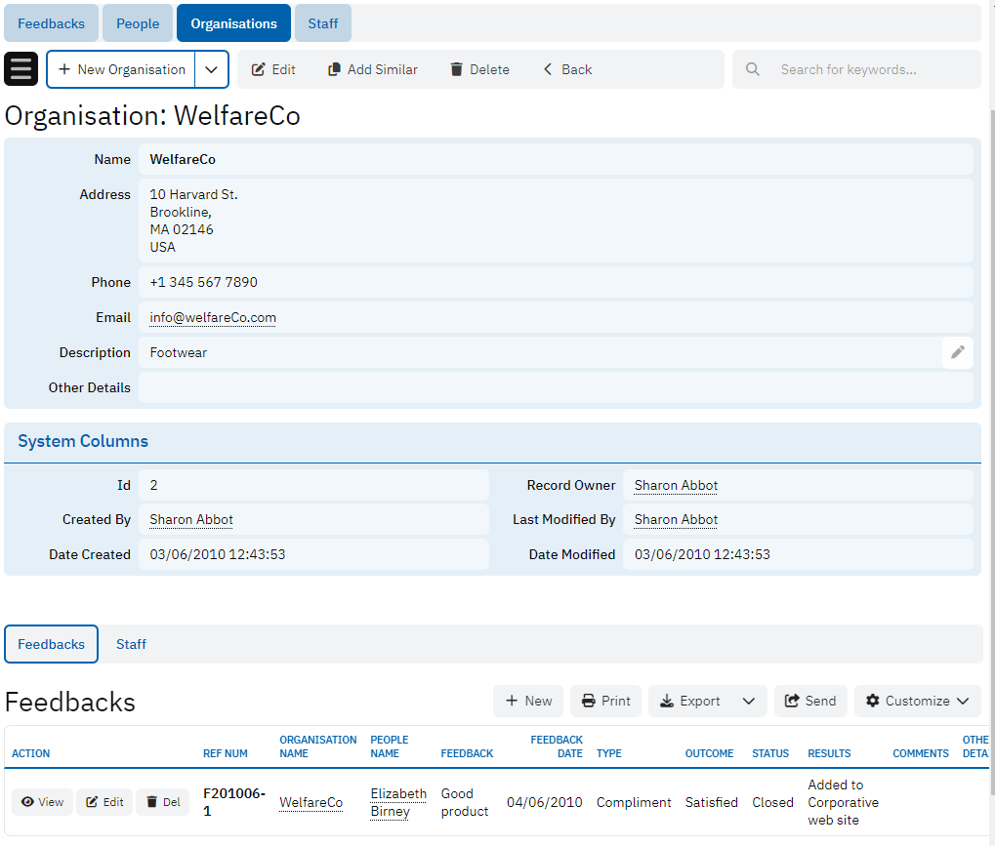Switch to the People tab
Viewport: 995px width, 846px height.
click(138, 23)
